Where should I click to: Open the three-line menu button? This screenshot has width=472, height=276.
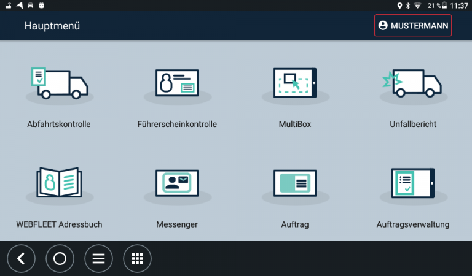coord(99,259)
